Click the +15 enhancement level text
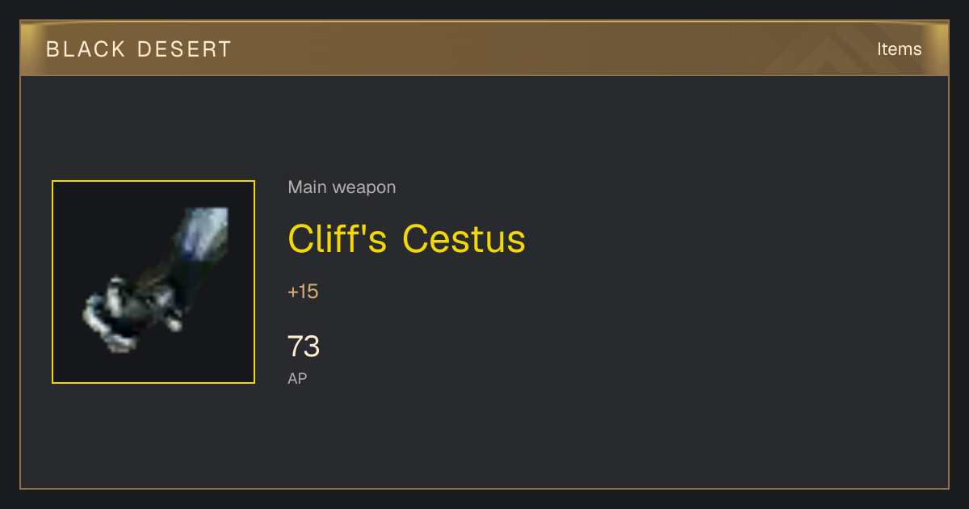The width and height of the screenshot is (969, 509). click(x=303, y=292)
